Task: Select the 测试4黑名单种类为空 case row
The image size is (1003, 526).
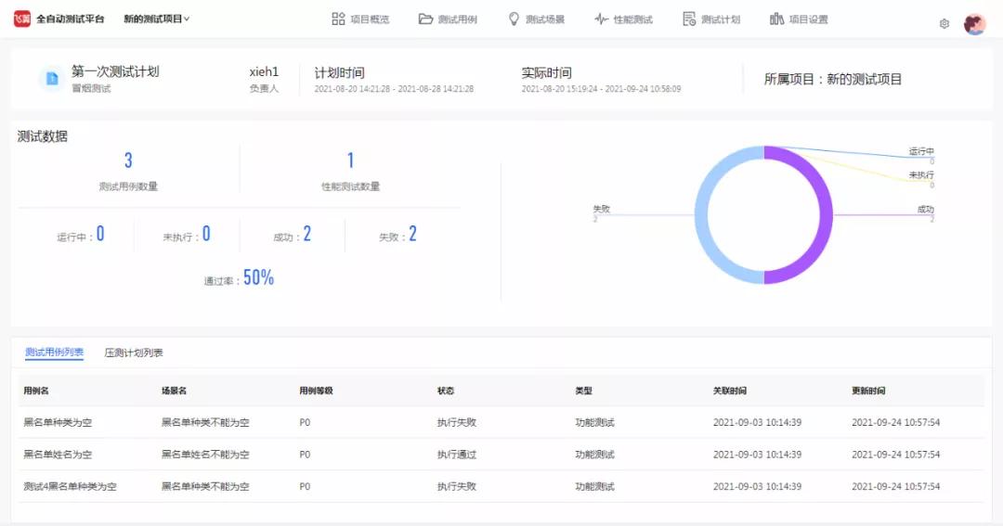Action: coord(501,486)
